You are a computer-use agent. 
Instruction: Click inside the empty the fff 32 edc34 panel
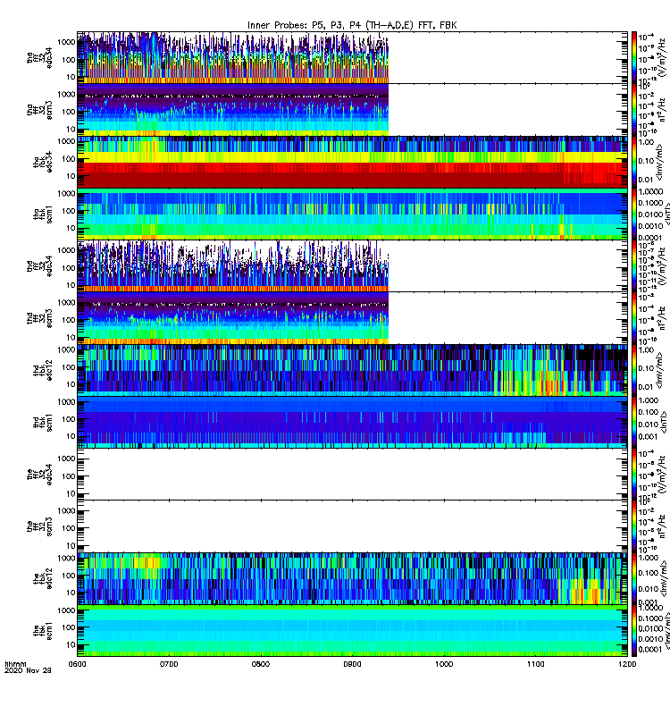pos(352,475)
